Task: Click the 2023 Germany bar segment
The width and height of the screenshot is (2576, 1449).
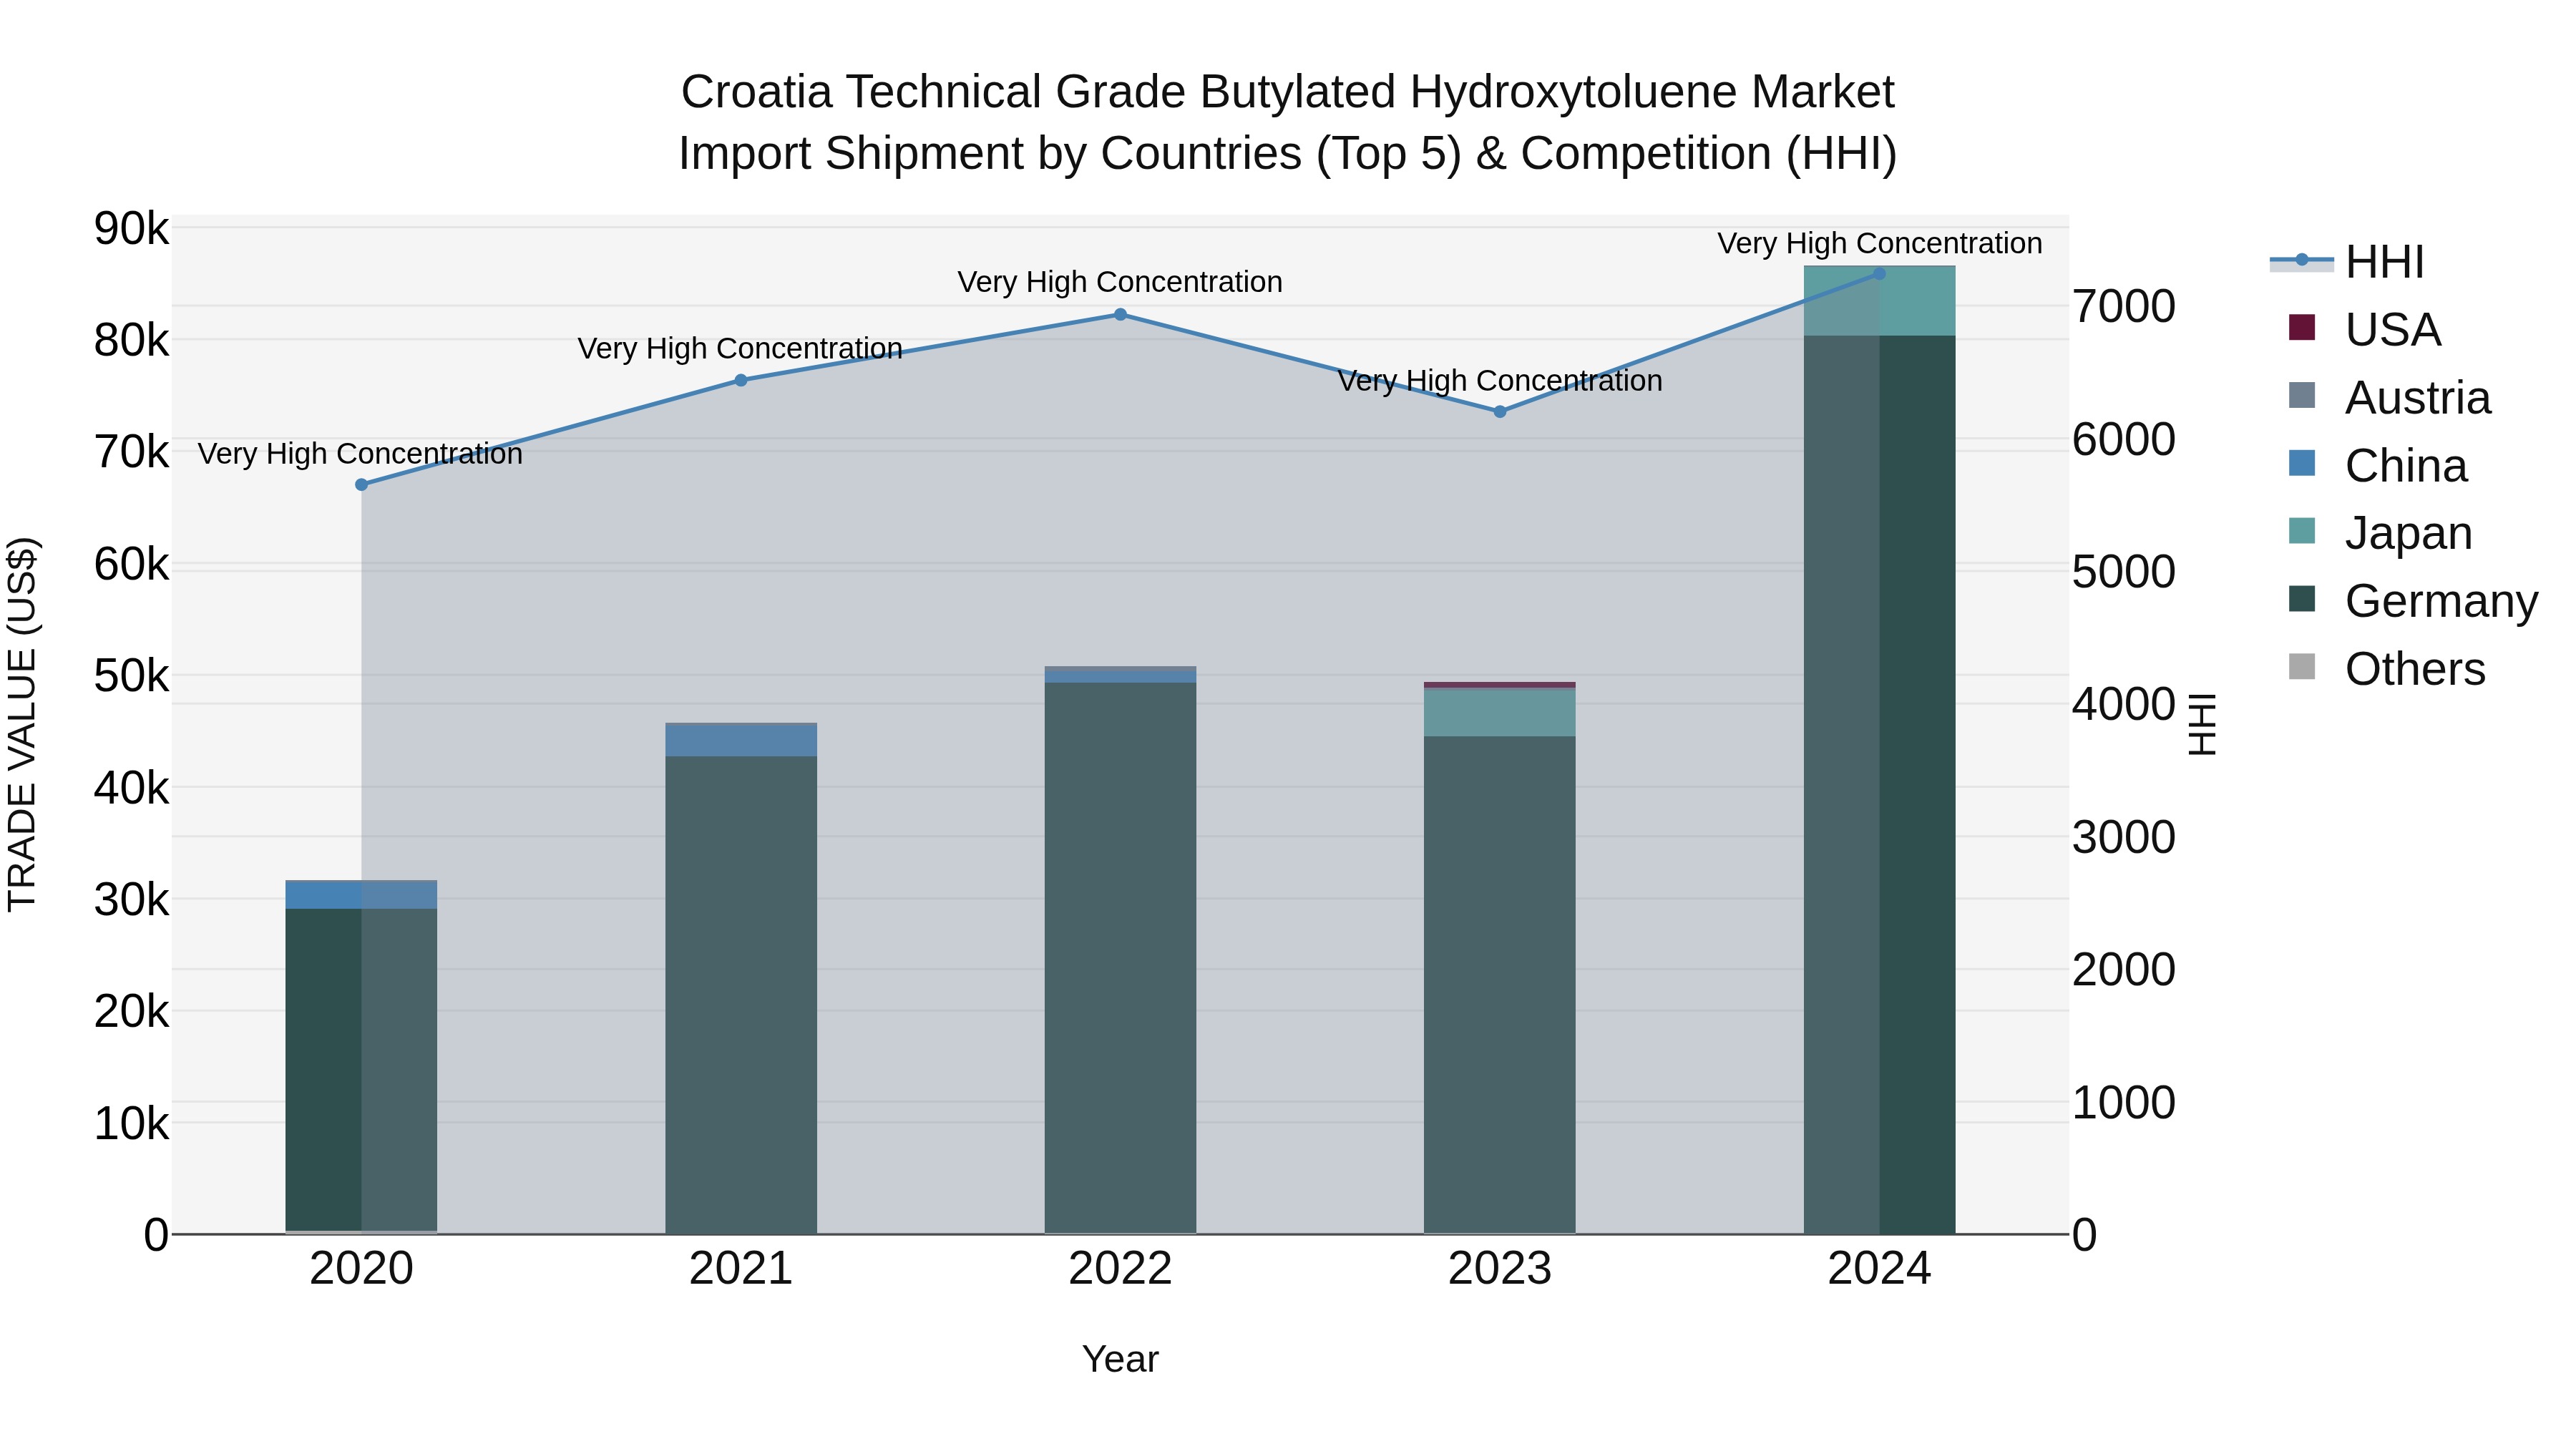Action: click(x=1500, y=985)
